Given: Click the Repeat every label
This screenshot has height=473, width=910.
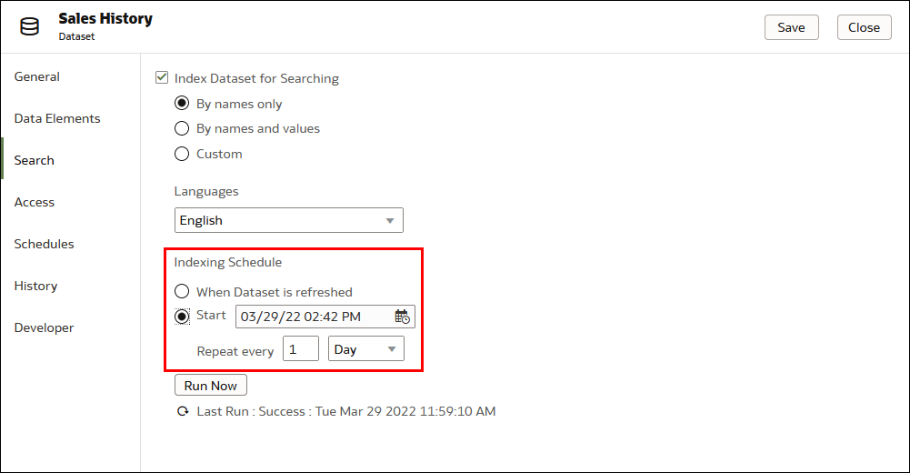Looking at the screenshot, I should coord(235,351).
